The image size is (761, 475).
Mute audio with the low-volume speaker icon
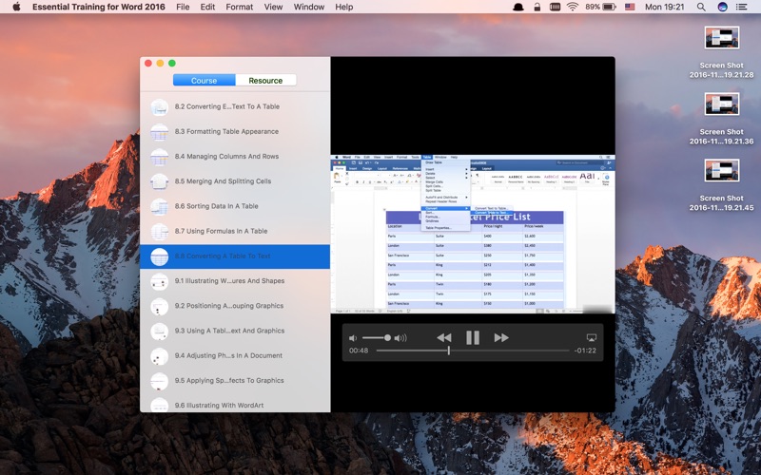pos(353,338)
